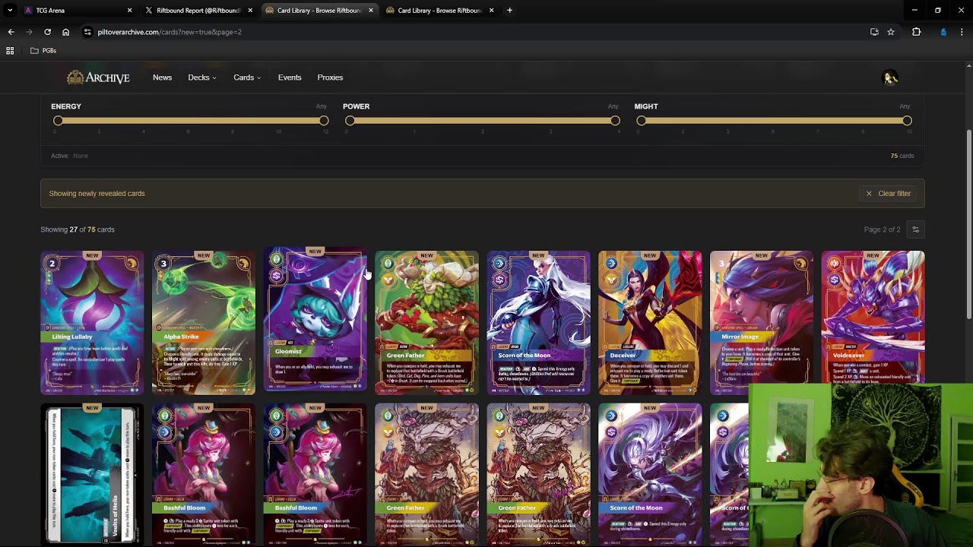Close the Riftbound Report tab
Viewport: 973px width, 547px height.
point(250,11)
